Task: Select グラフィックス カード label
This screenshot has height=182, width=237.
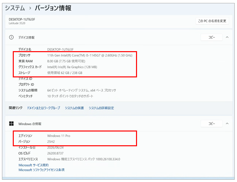Action: (30, 67)
